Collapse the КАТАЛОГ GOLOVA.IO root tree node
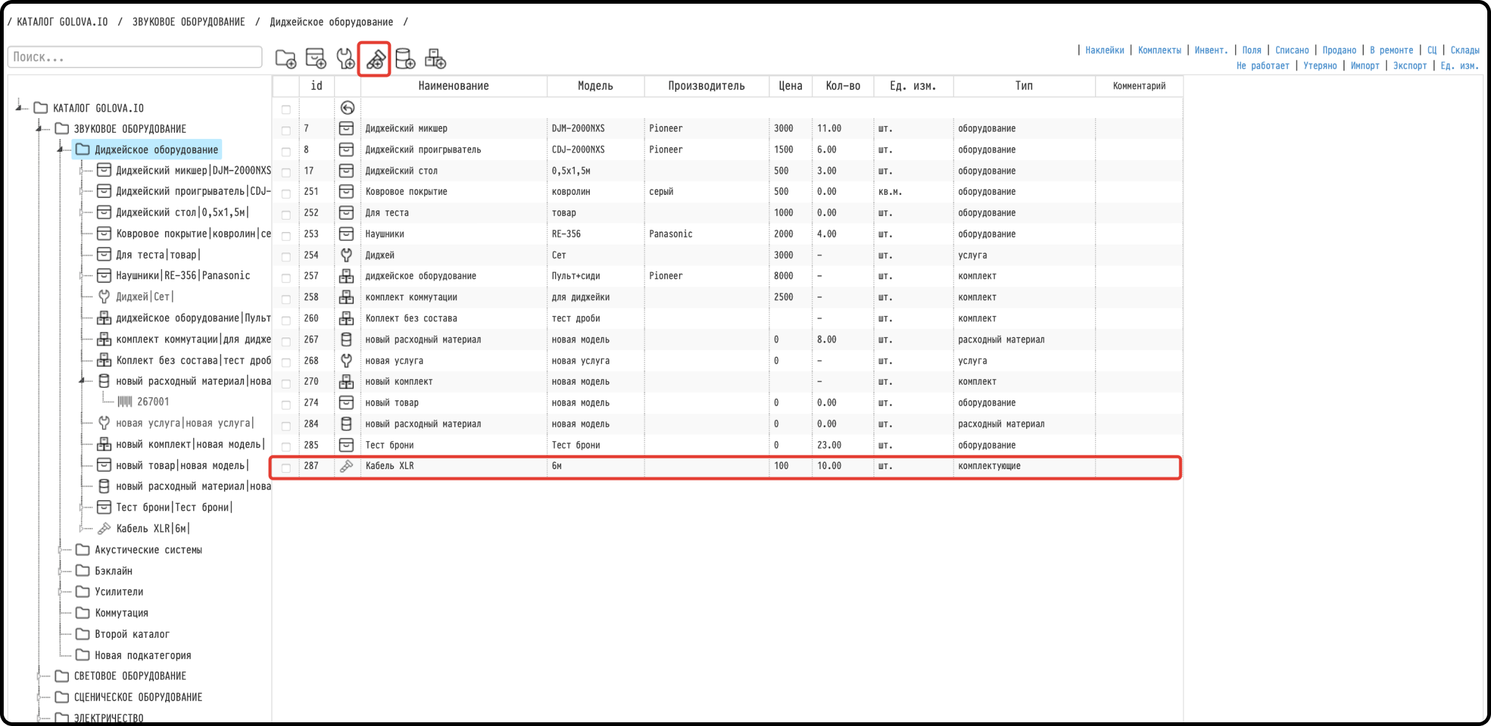This screenshot has width=1491, height=726. pos(19,108)
